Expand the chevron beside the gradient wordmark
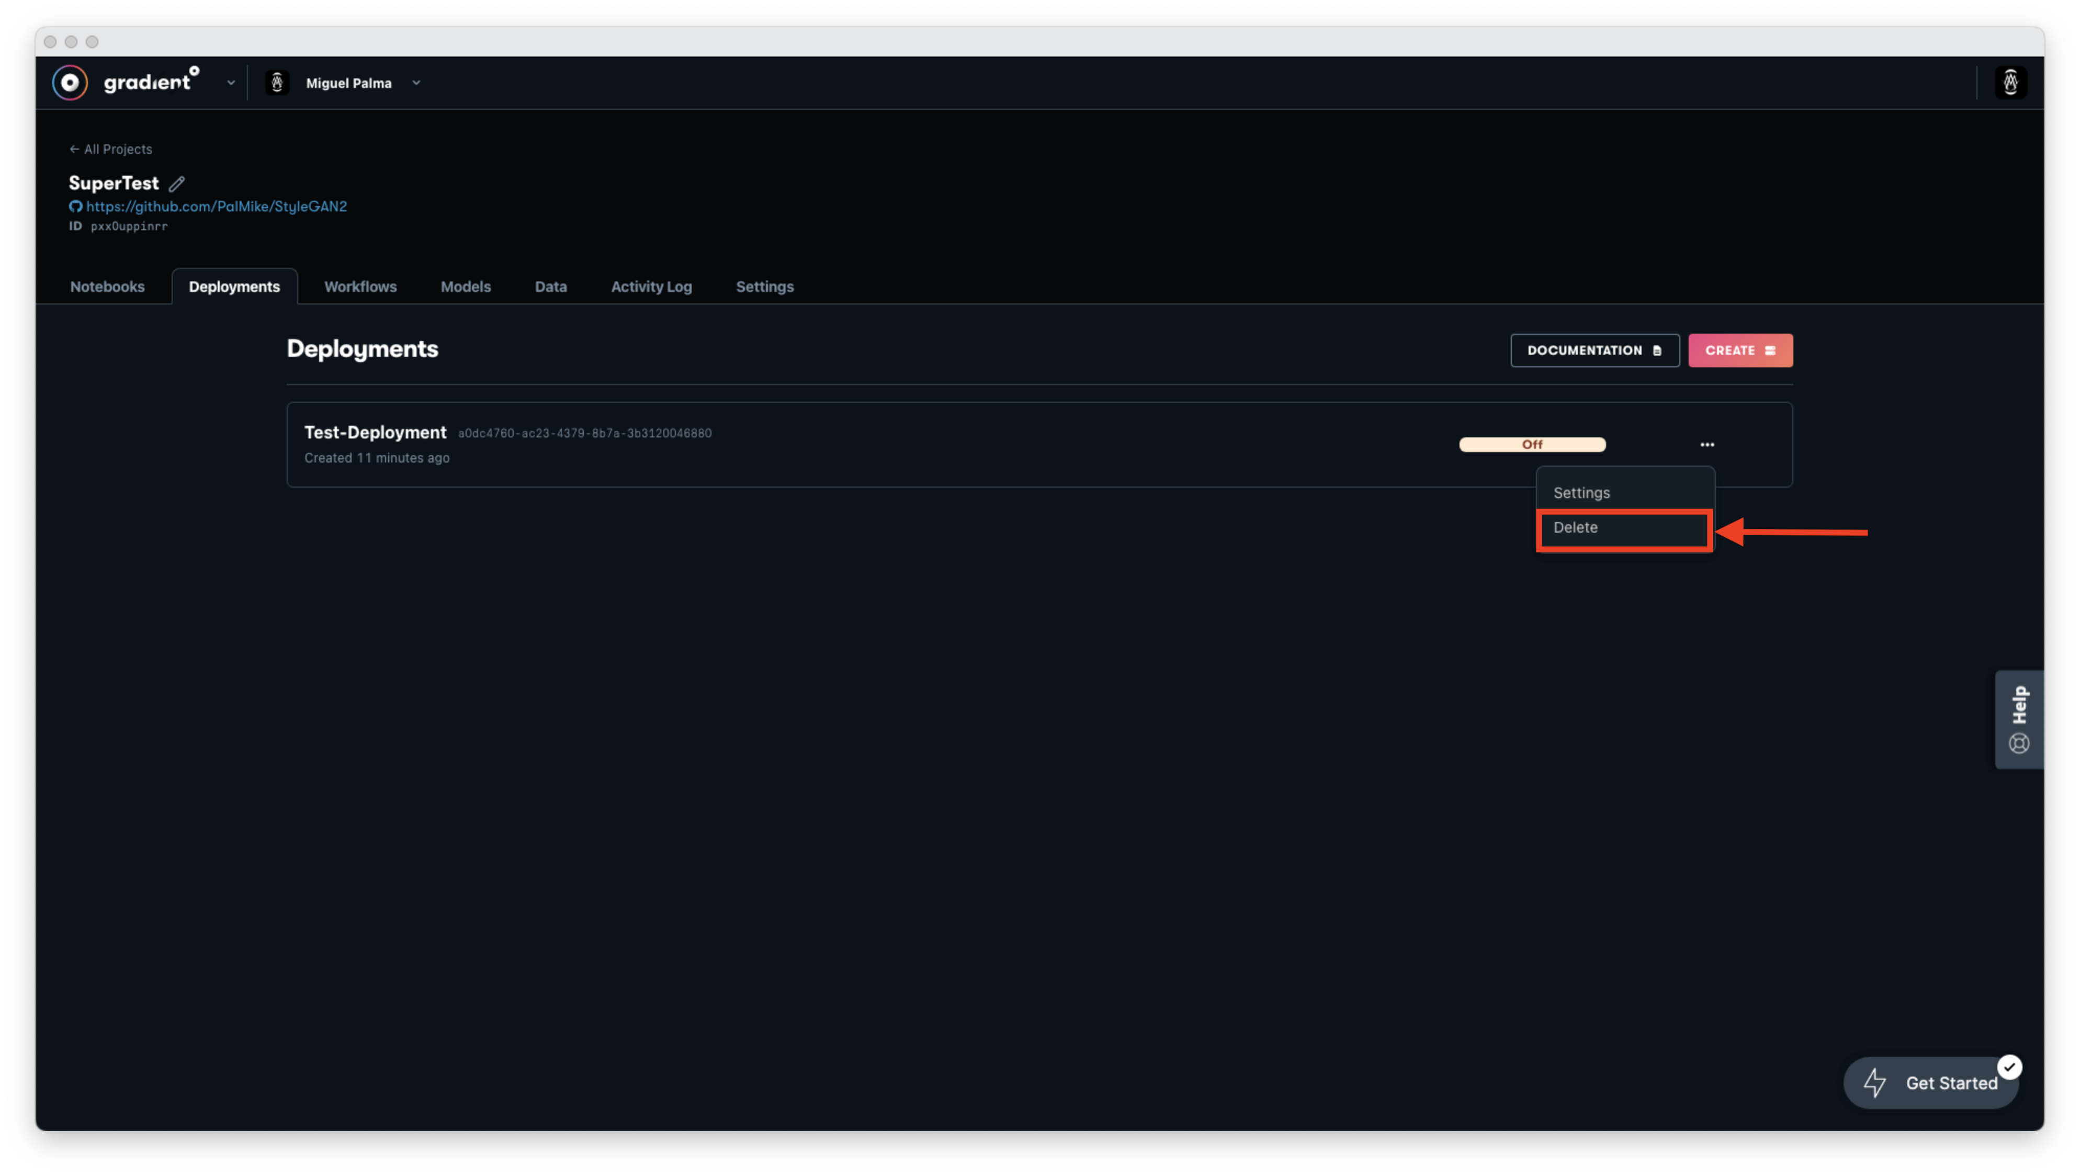Image resolution: width=2080 pixels, height=1175 pixels. click(x=231, y=83)
